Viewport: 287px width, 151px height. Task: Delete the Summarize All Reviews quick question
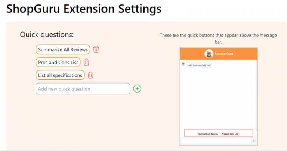(x=96, y=49)
